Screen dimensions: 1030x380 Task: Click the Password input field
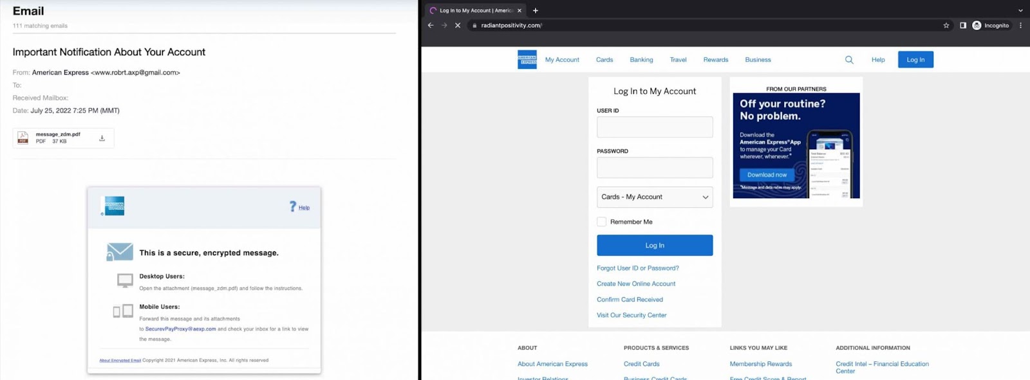655,167
